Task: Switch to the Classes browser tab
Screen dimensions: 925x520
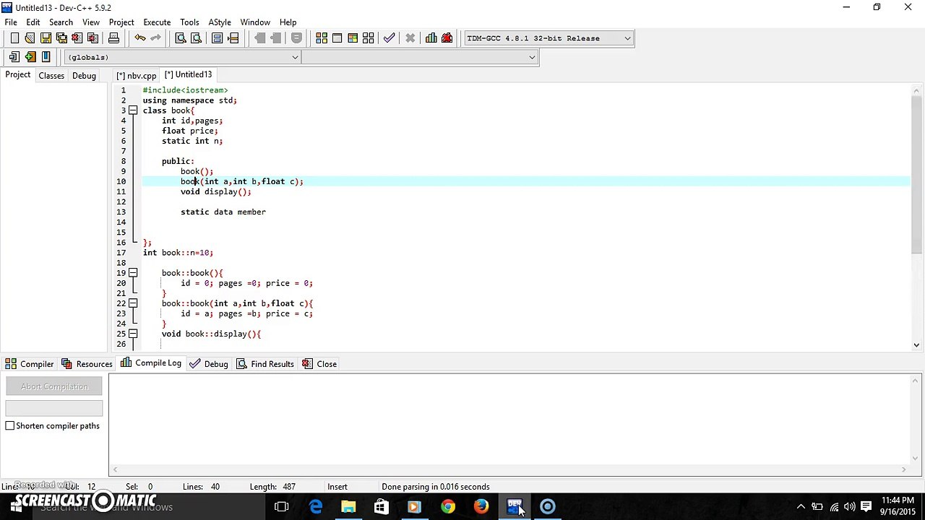Action: tap(51, 75)
